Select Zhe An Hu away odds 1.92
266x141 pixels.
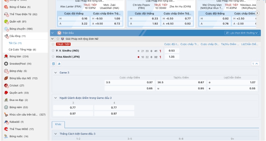click(144, 24)
